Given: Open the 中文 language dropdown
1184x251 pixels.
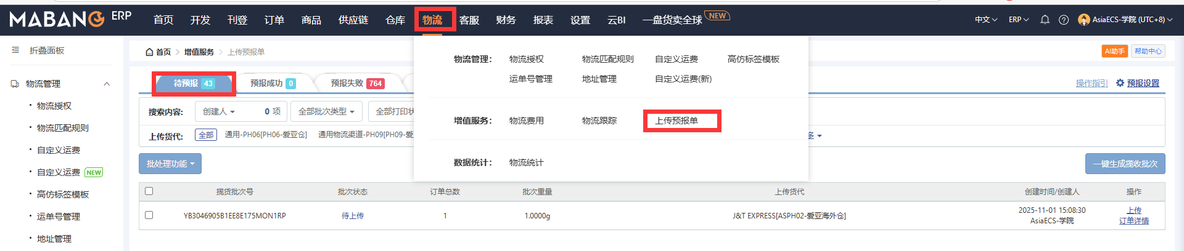Looking at the screenshot, I should pyautogui.click(x=985, y=20).
